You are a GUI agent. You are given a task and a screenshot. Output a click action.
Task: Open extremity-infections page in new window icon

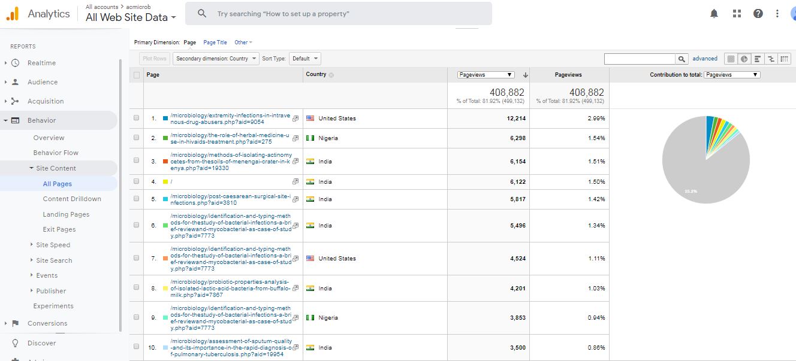tap(295, 119)
